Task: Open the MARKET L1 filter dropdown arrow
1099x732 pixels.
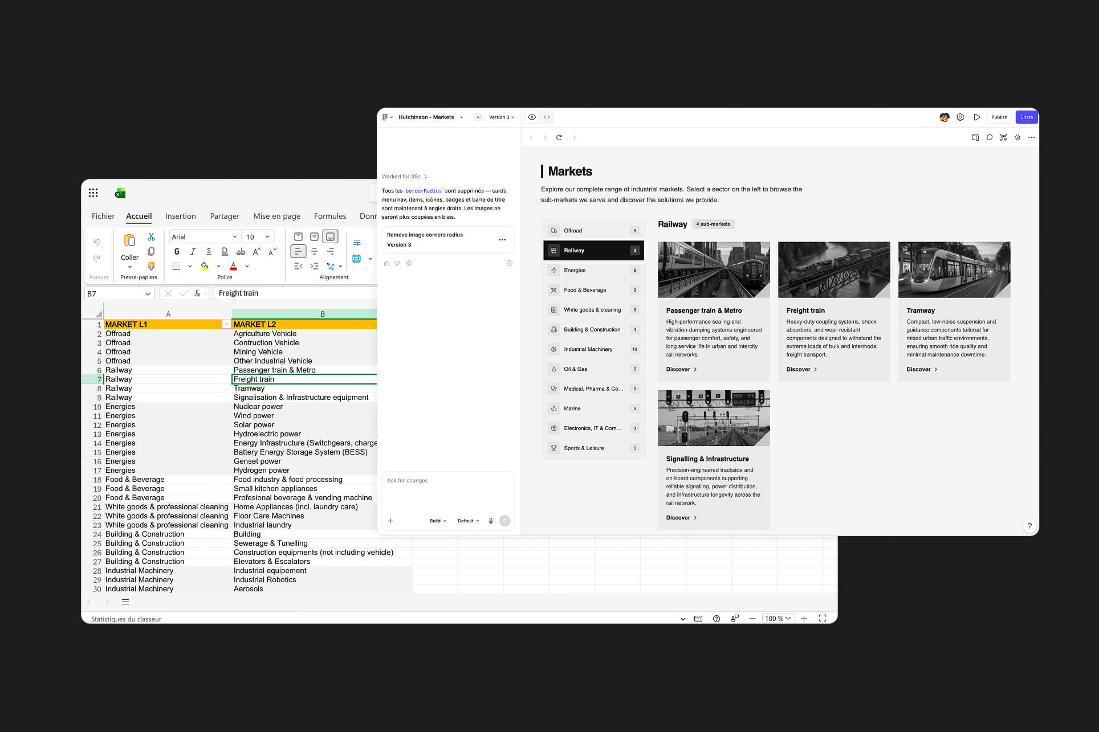Action: pos(226,324)
